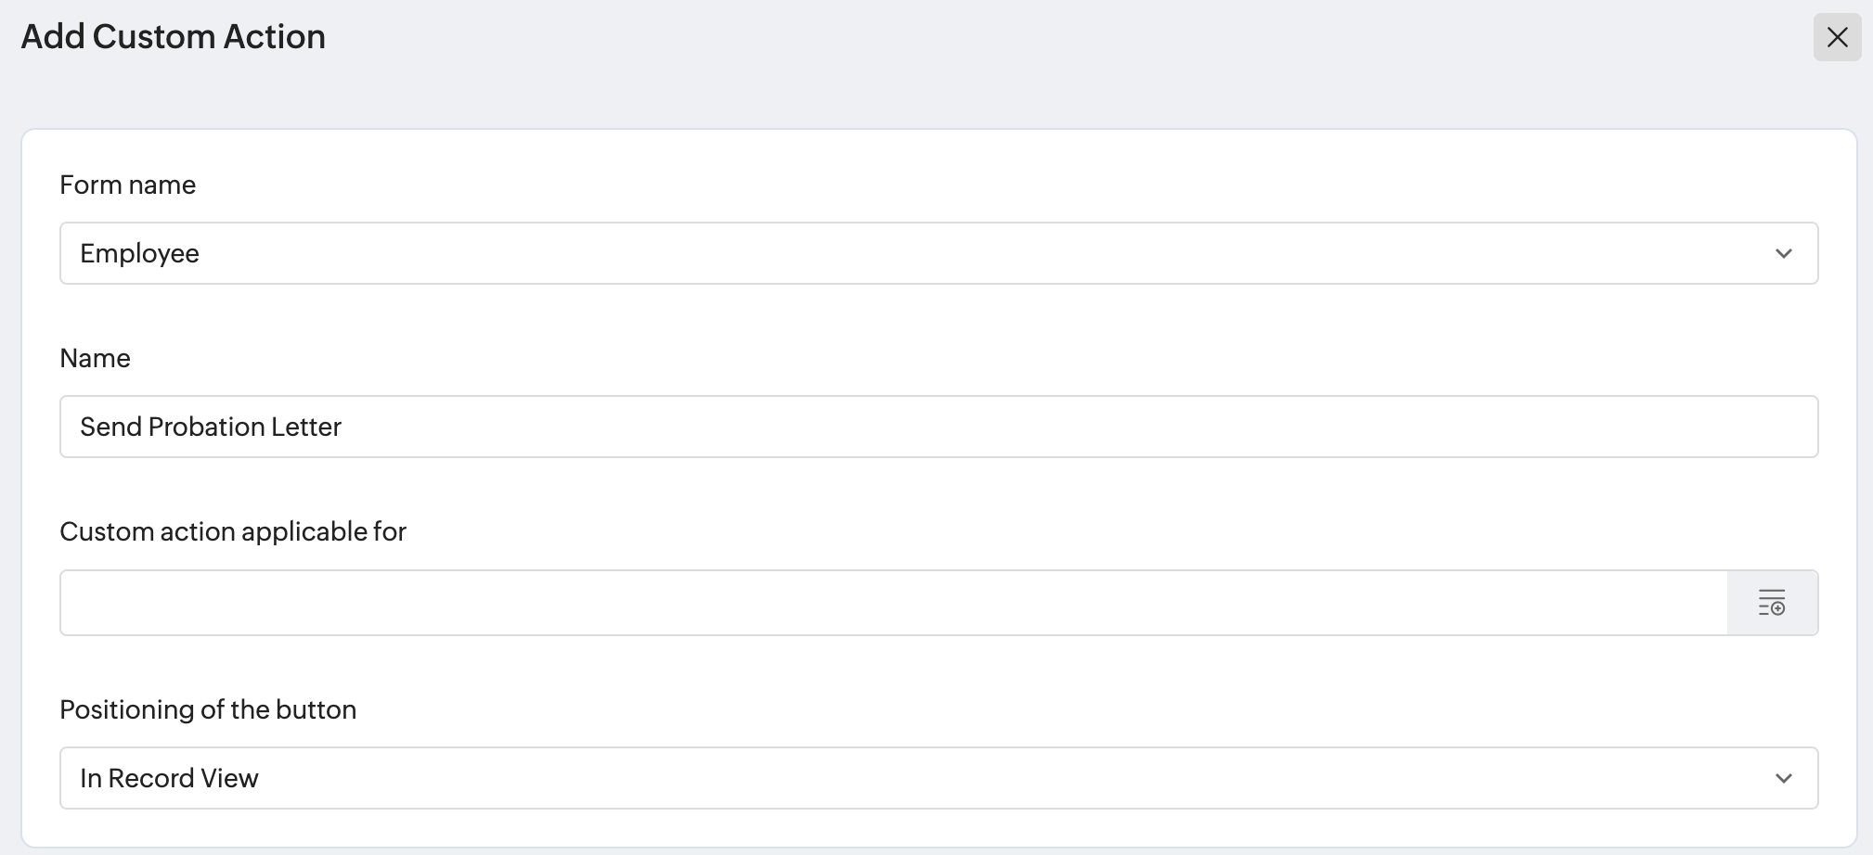Click the chevron arrow in Positioning dropdown
Image resolution: width=1873 pixels, height=855 pixels.
click(x=1783, y=778)
